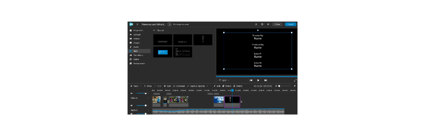
Task: Toggle fullscreen preview icon
Action: click(x=295, y=80)
